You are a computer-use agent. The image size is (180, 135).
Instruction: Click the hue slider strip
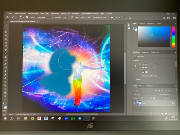click(x=174, y=37)
